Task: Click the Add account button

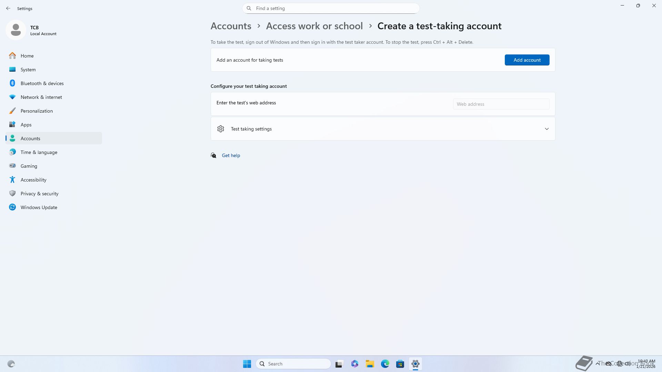Action: (x=527, y=60)
